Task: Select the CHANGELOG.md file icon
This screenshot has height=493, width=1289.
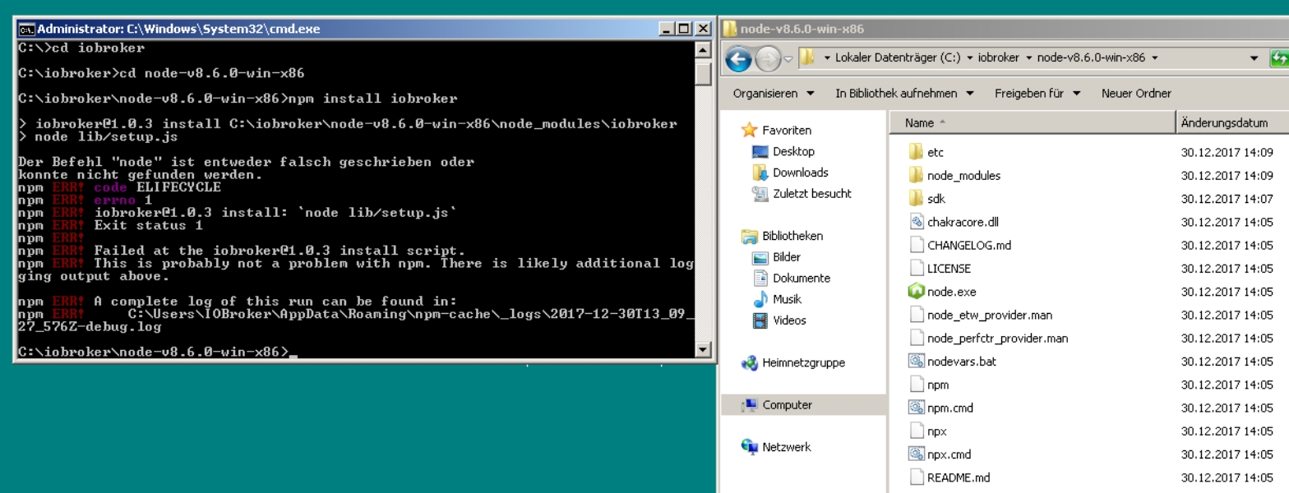Action: 917,245
